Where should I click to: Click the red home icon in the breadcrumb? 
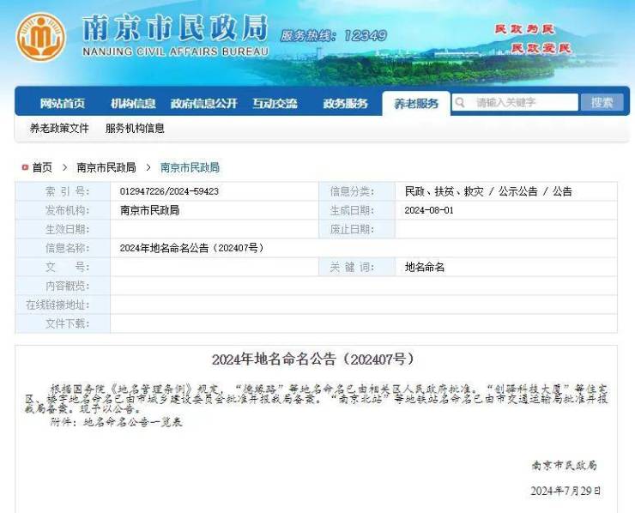tap(25, 167)
